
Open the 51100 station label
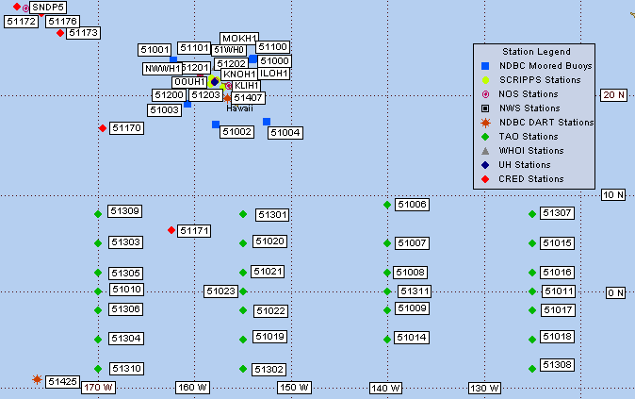(273, 47)
